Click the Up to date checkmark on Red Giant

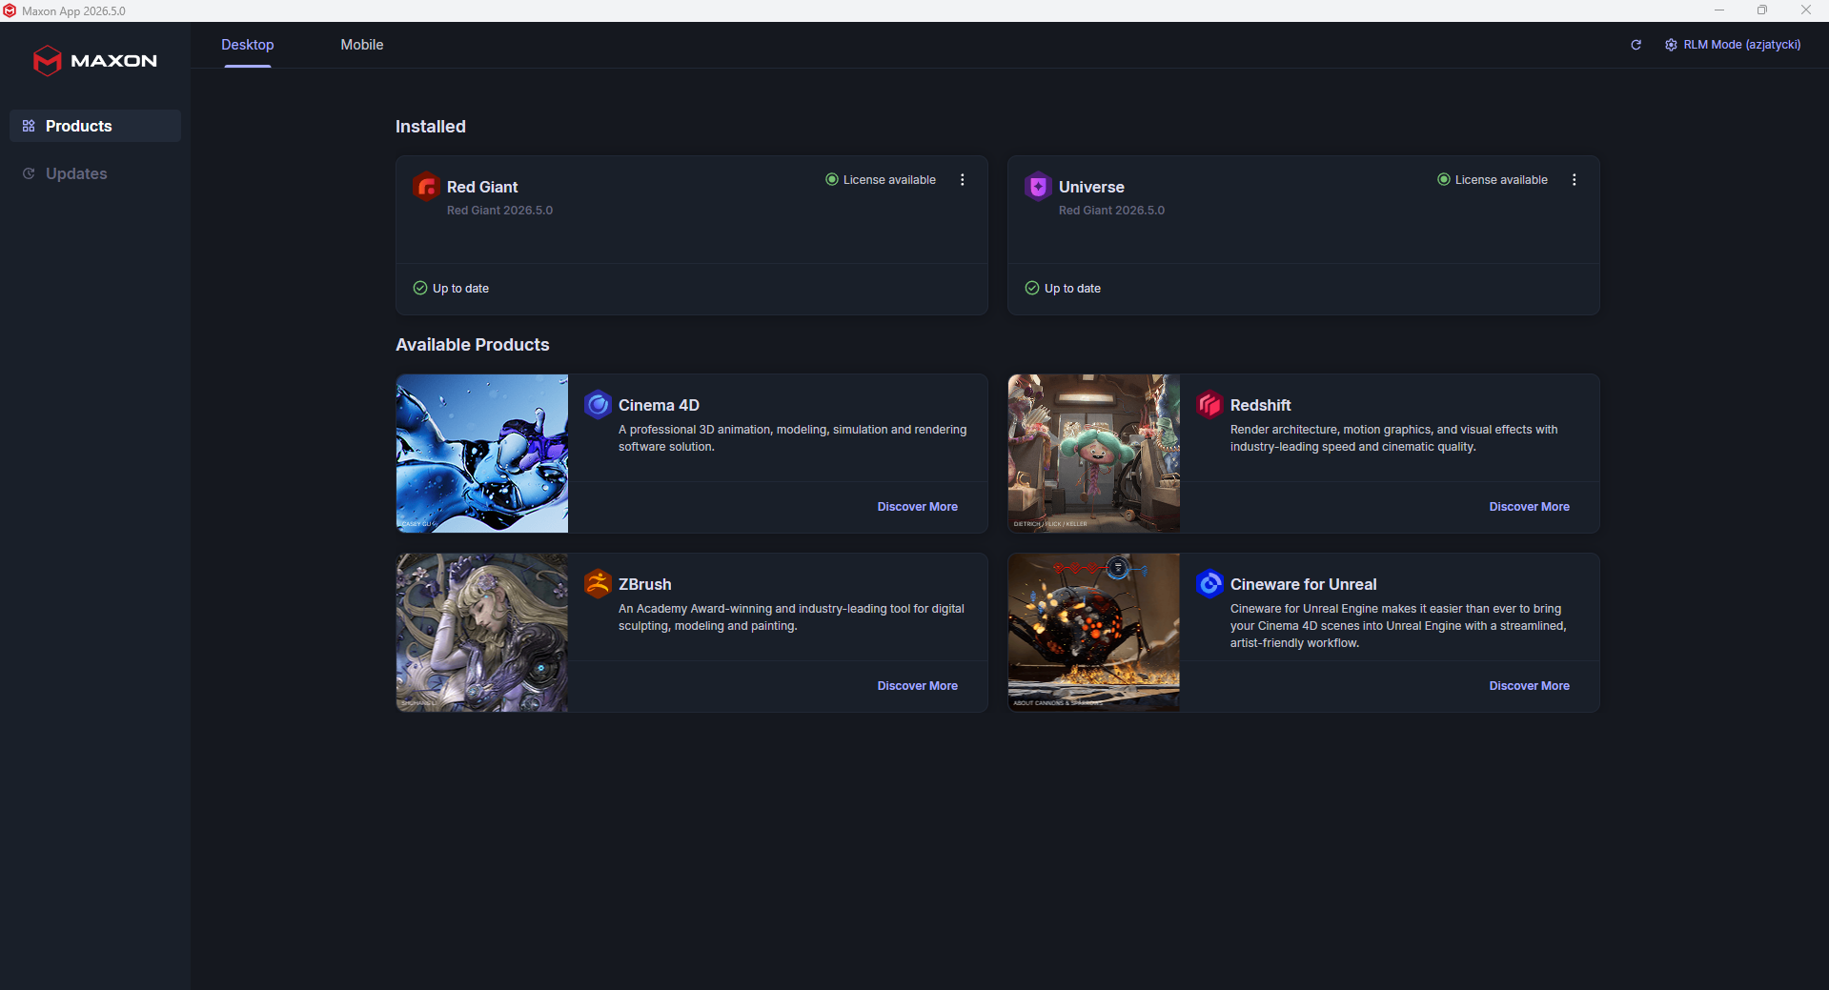click(x=420, y=288)
